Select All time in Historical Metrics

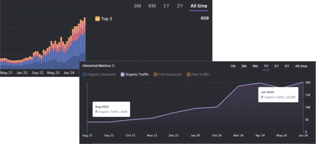tap(301, 66)
